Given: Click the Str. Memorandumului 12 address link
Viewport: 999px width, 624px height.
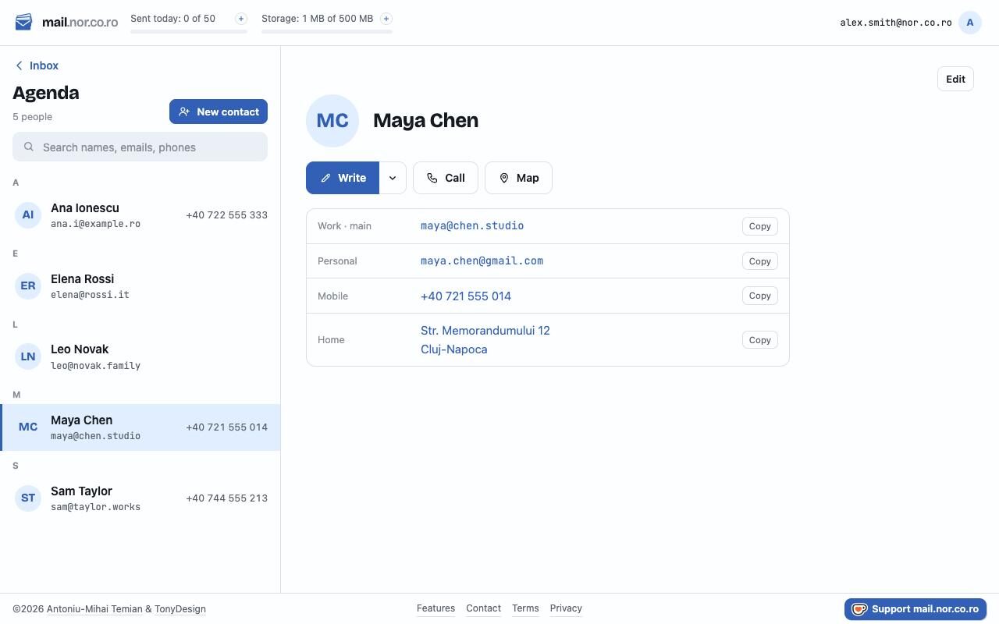Looking at the screenshot, I should (x=485, y=340).
